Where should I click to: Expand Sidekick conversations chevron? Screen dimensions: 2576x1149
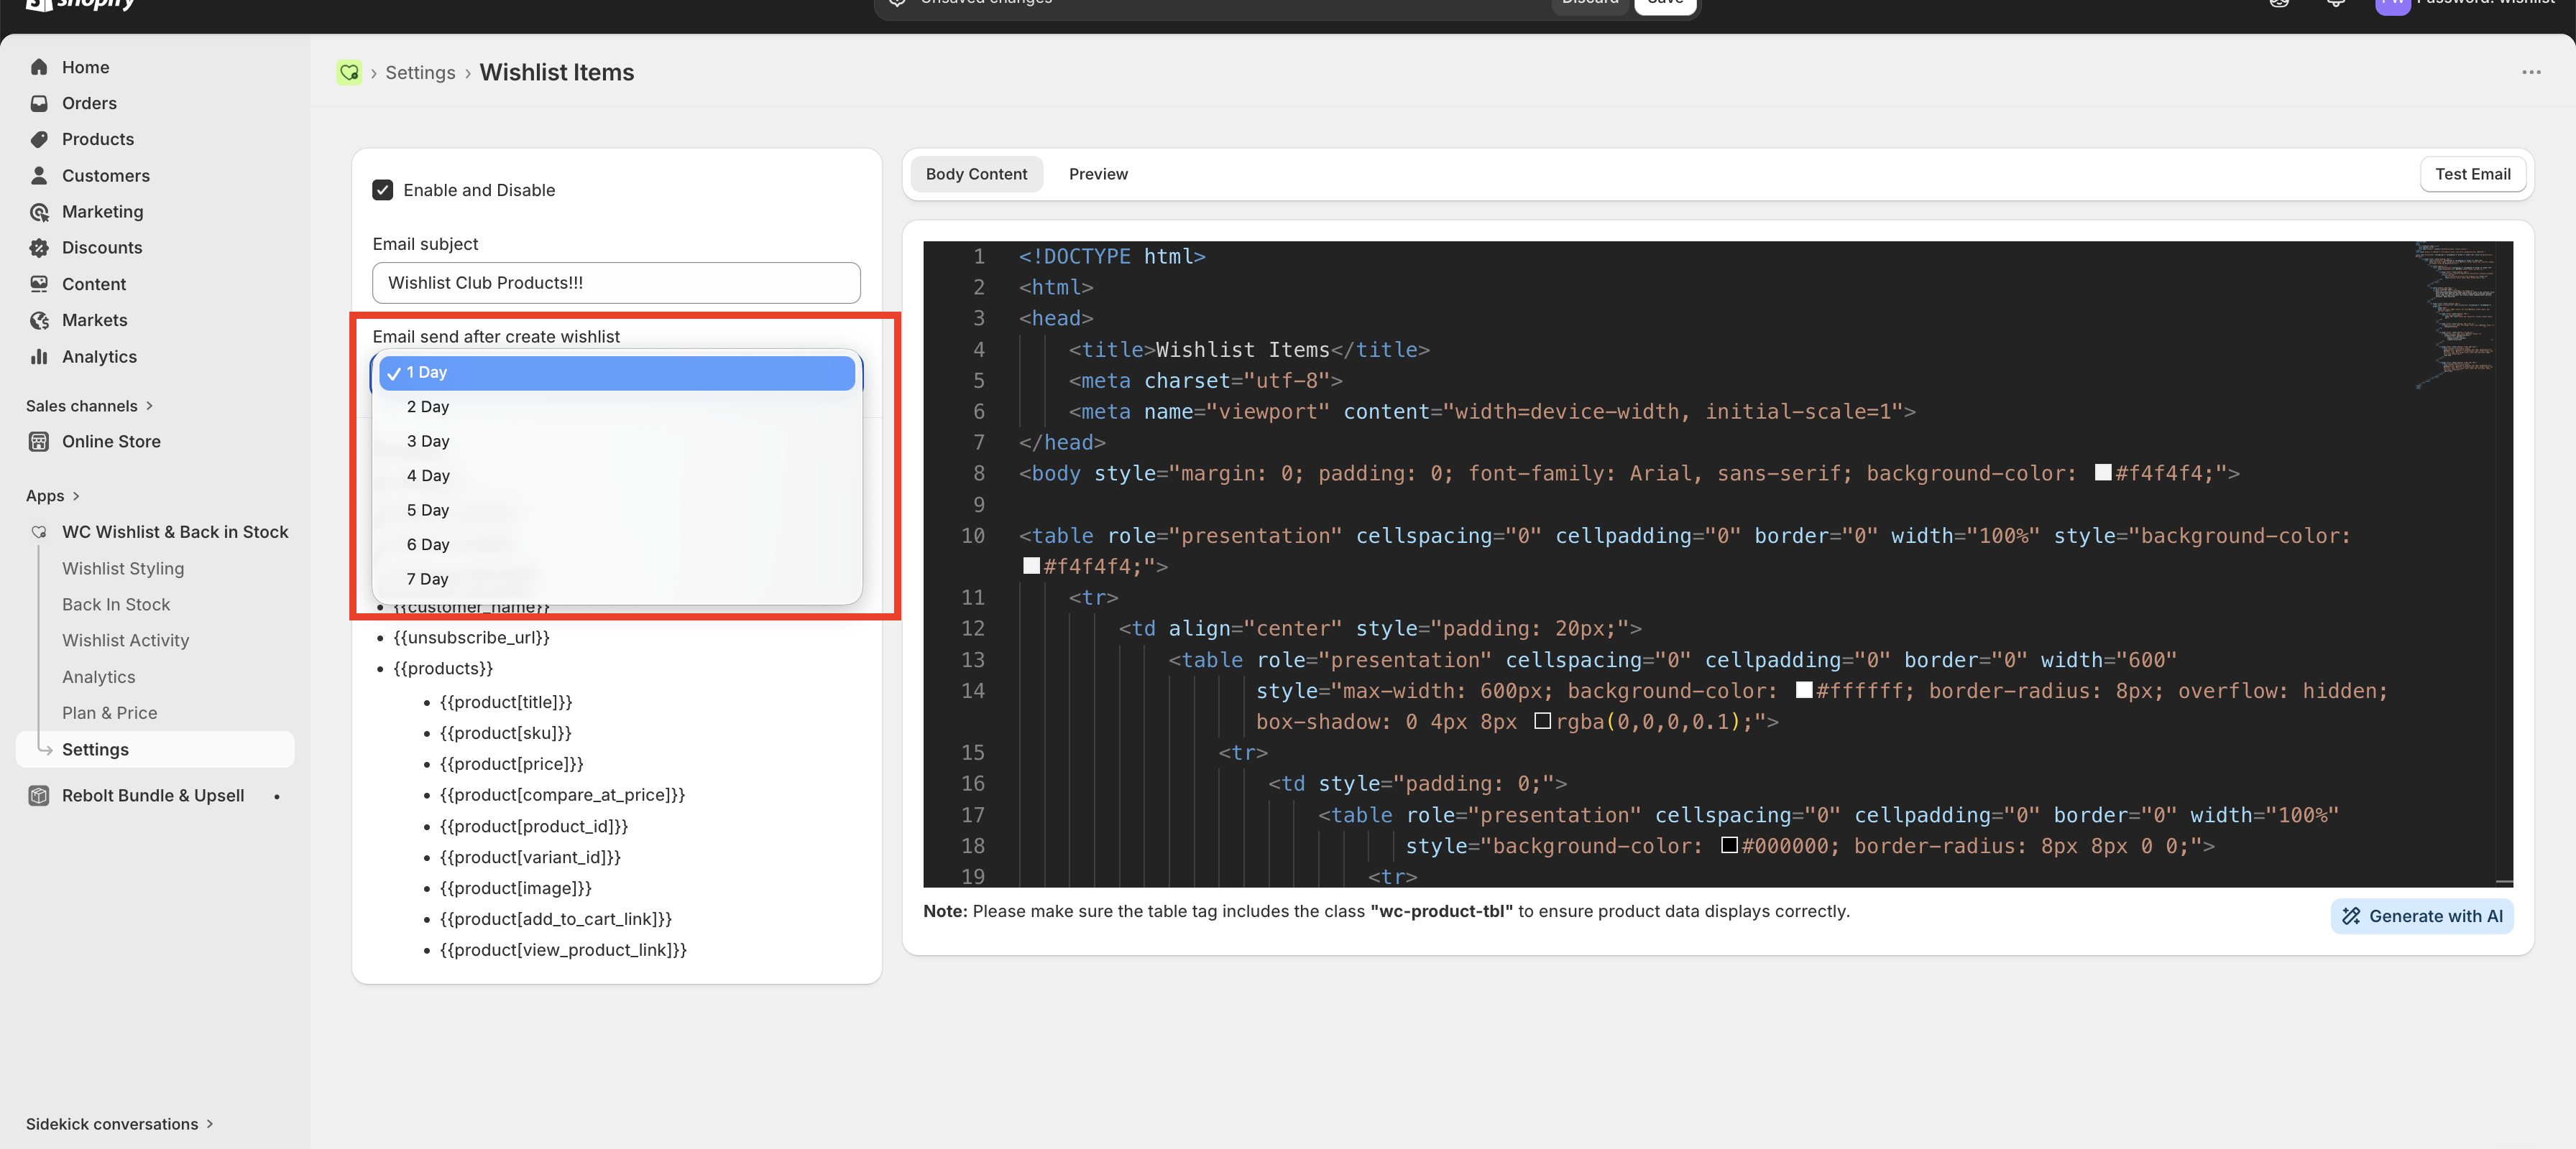pyautogui.click(x=210, y=1124)
